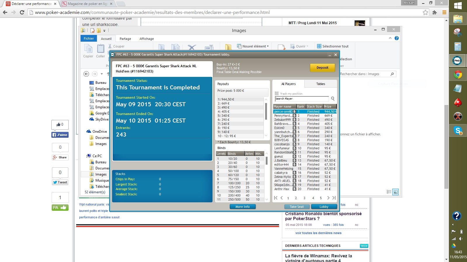The height and width of the screenshot is (262, 467).
Task: Click the yellow Deposit button
Action: (x=323, y=68)
